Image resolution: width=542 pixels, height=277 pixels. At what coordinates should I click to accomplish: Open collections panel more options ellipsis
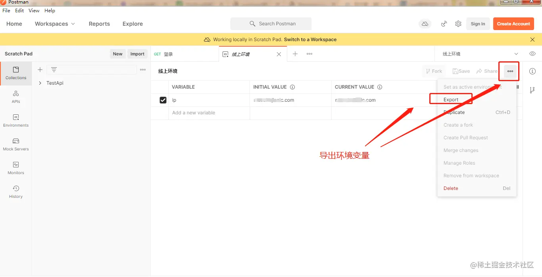point(143,70)
